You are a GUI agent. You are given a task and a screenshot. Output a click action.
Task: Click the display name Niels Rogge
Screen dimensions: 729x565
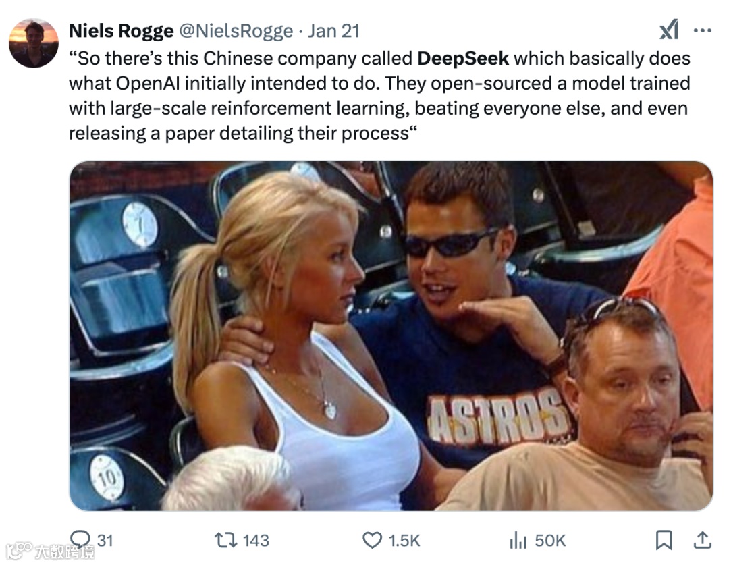click(x=121, y=31)
